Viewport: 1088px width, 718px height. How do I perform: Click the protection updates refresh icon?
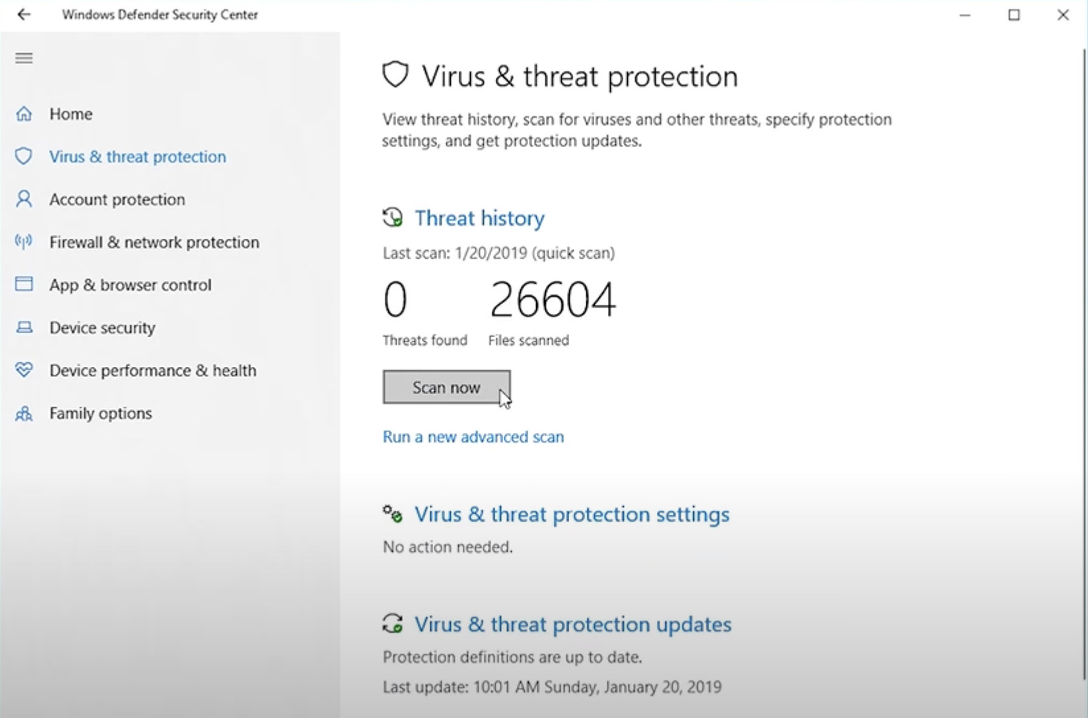pos(393,624)
